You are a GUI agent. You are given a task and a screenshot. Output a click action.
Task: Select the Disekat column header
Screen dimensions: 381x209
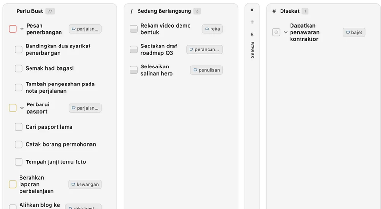pyautogui.click(x=290, y=11)
